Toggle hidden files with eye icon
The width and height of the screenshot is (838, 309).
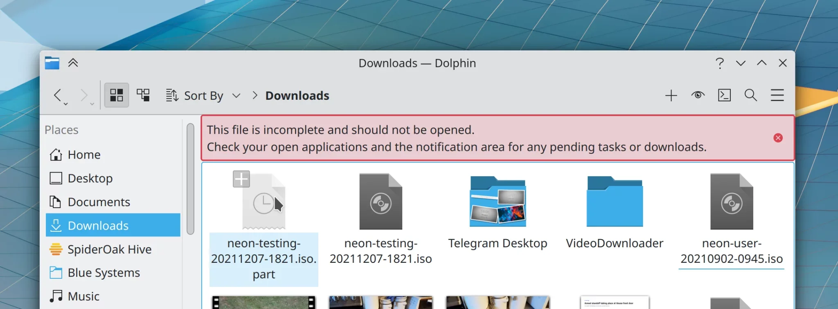[x=698, y=96]
